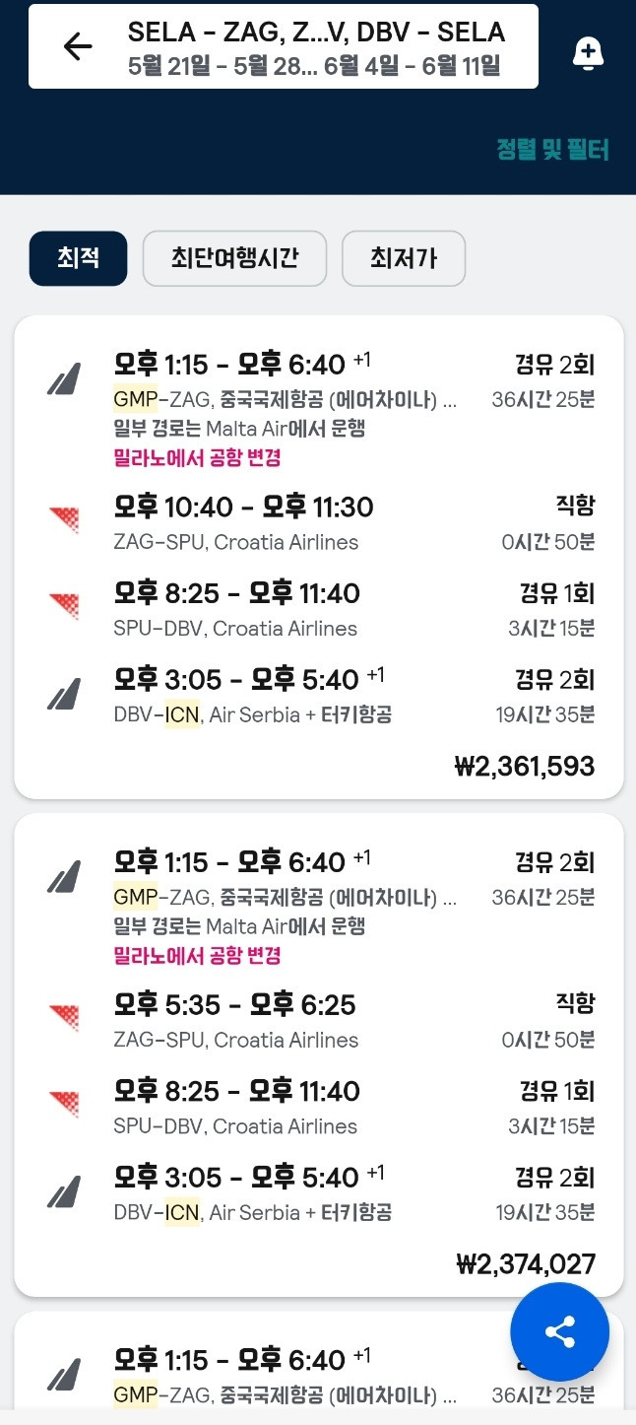The image size is (636, 1425).
Task: Tap the back arrow icon
Action: [78, 46]
